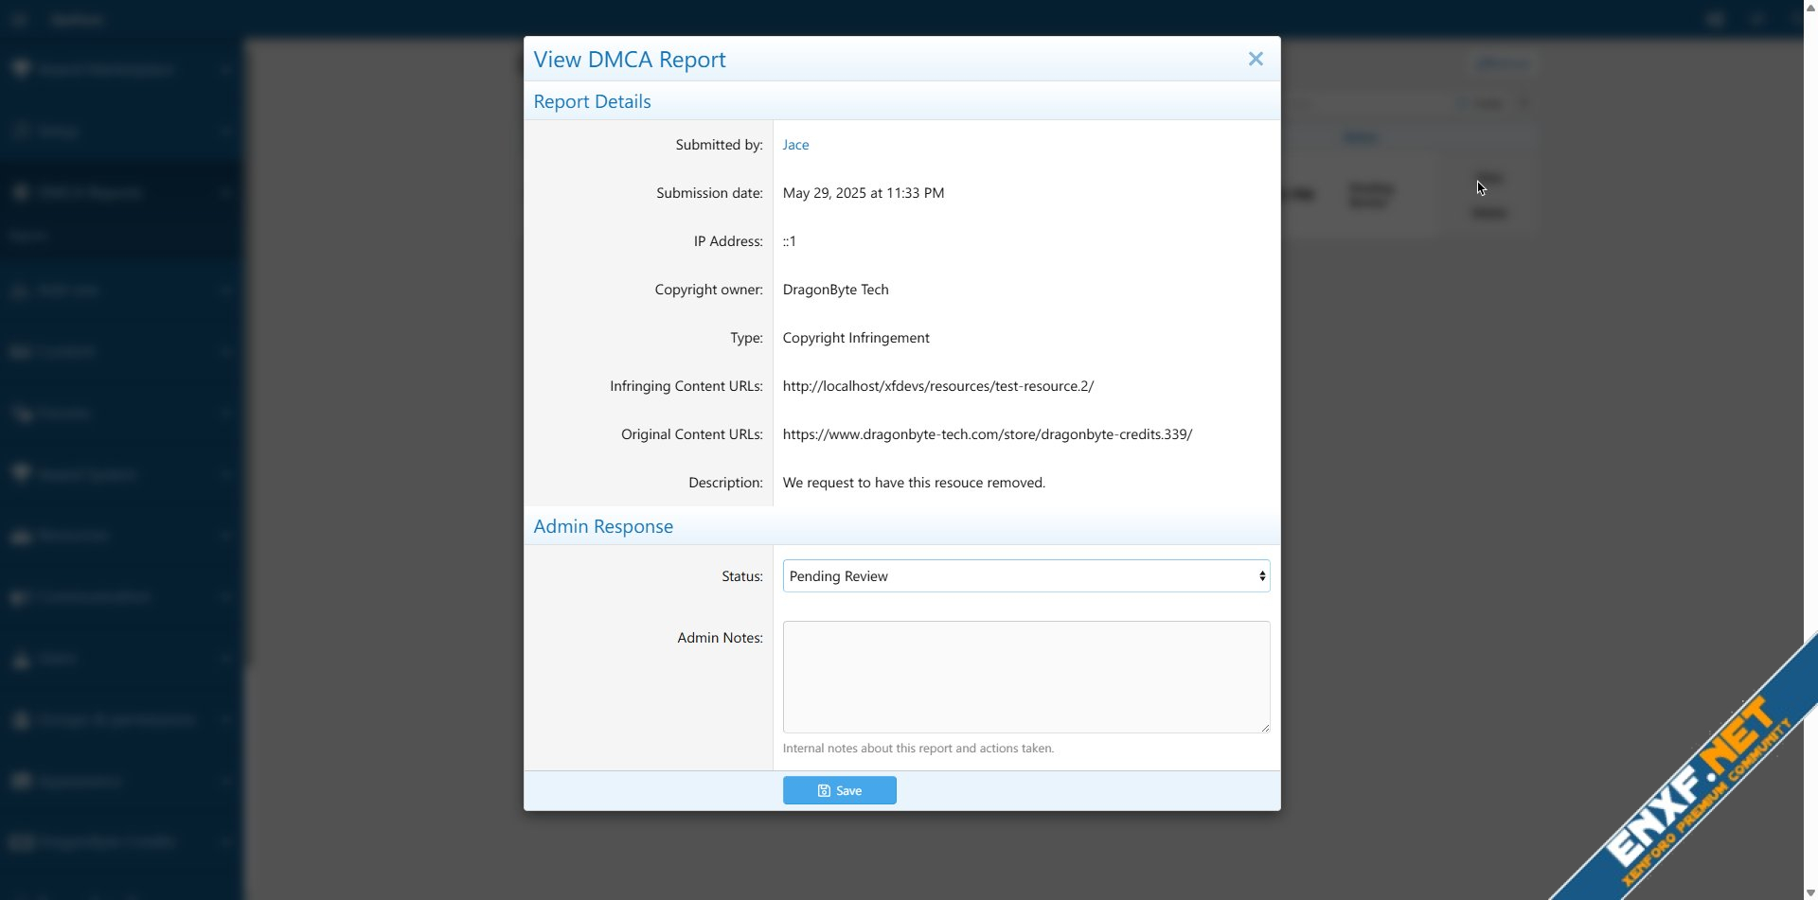Image resolution: width=1818 pixels, height=900 pixels.
Task: Click the Copyright Infringement type value
Action: pos(856,338)
